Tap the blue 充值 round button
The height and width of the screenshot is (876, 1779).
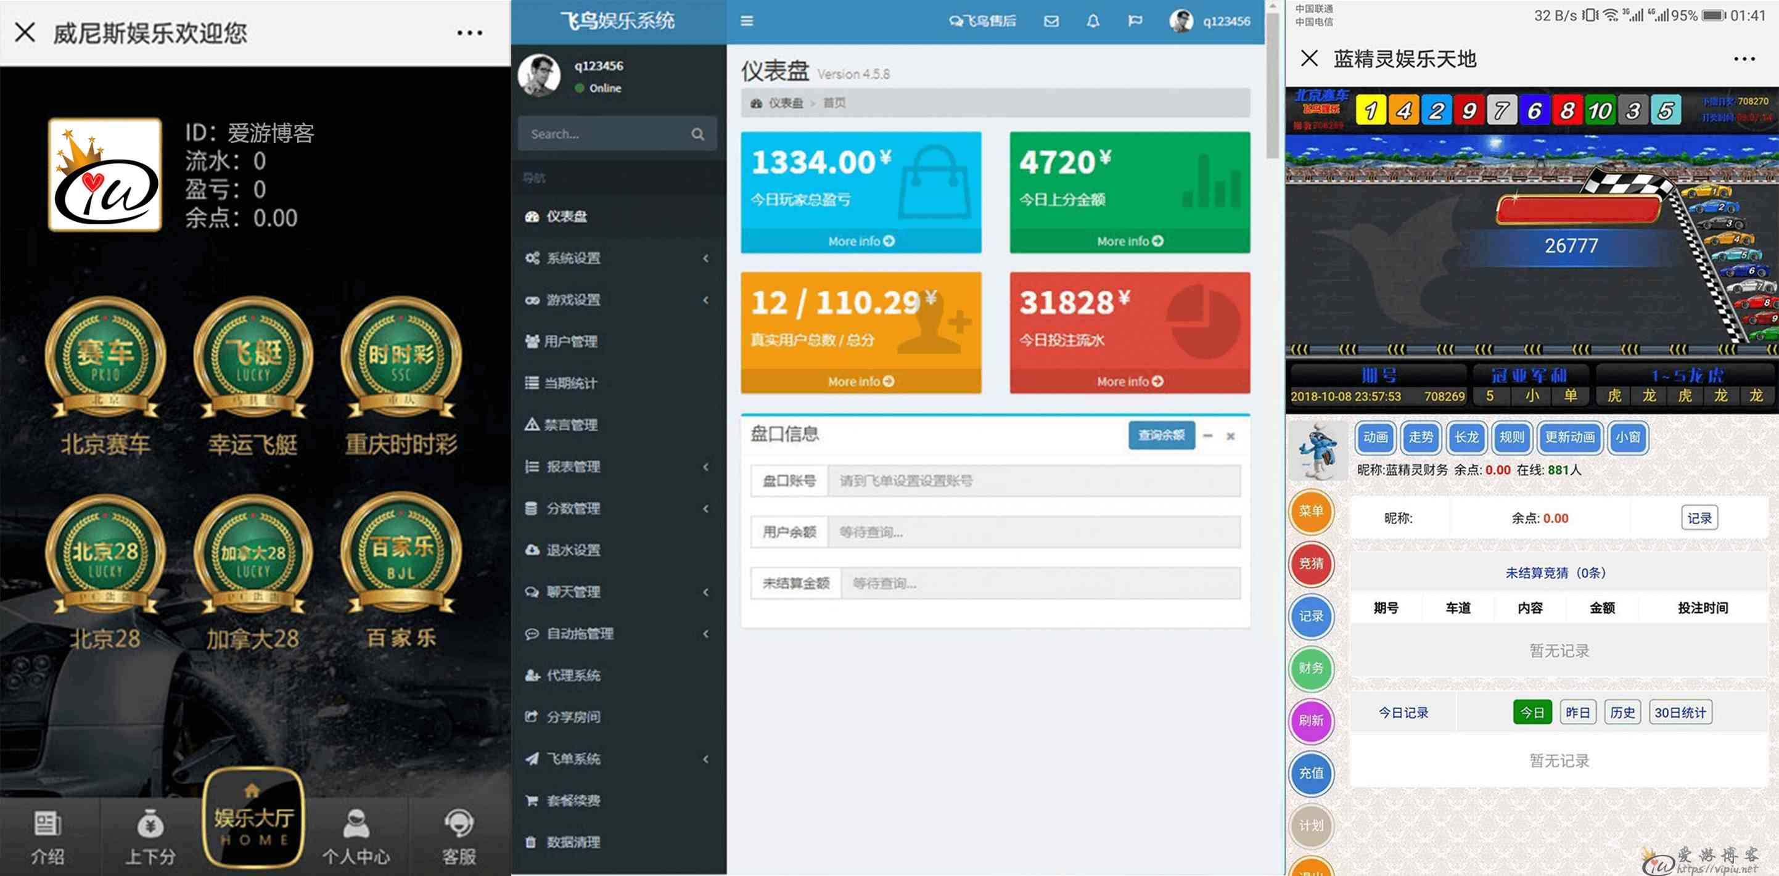click(x=1311, y=773)
